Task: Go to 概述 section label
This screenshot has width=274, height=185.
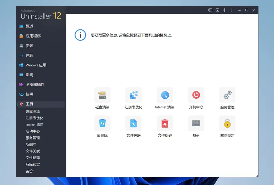Action: 29,26
